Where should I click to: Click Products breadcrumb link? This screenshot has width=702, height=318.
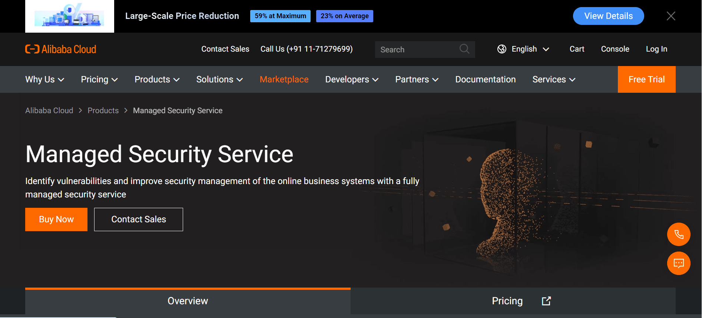pyautogui.click(x=103, y=111)
